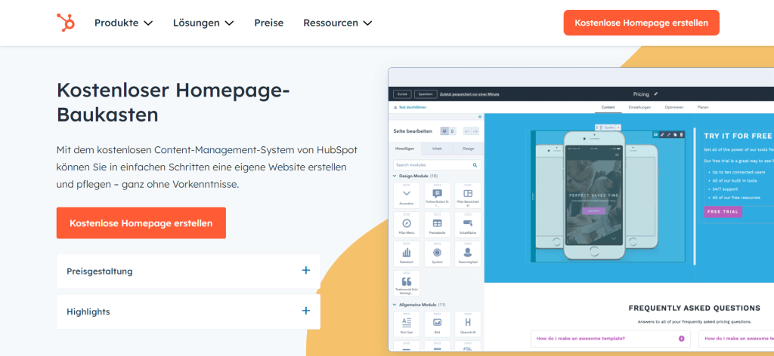Viewport: 774px width, 356px height.
Task: Select the Follow-Button module icon
Action: 437,195
